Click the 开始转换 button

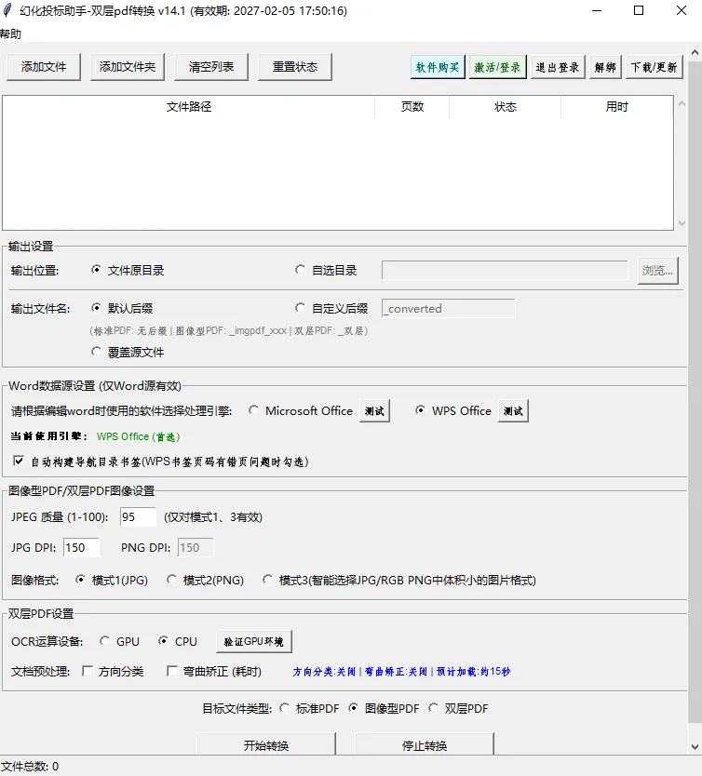click(x=266, y=744)
